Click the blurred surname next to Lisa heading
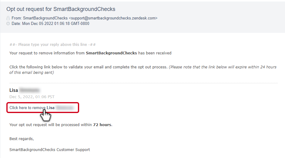This screenshot has width=285, height=158. pyautogui.click(x=29, y=90)
